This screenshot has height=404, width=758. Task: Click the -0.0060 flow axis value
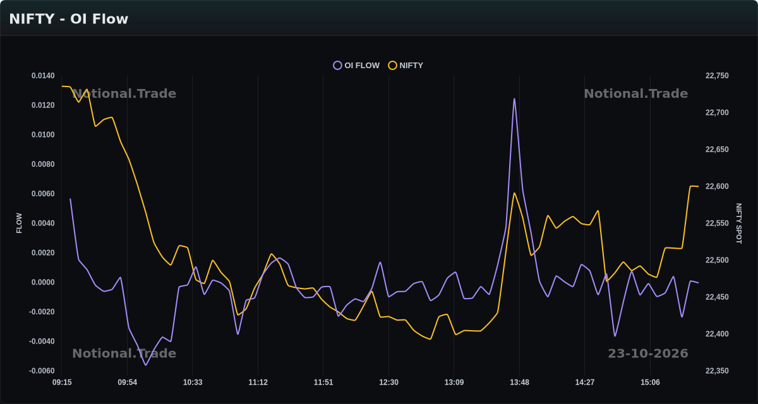pyautogui.click(x=42, y=371)
